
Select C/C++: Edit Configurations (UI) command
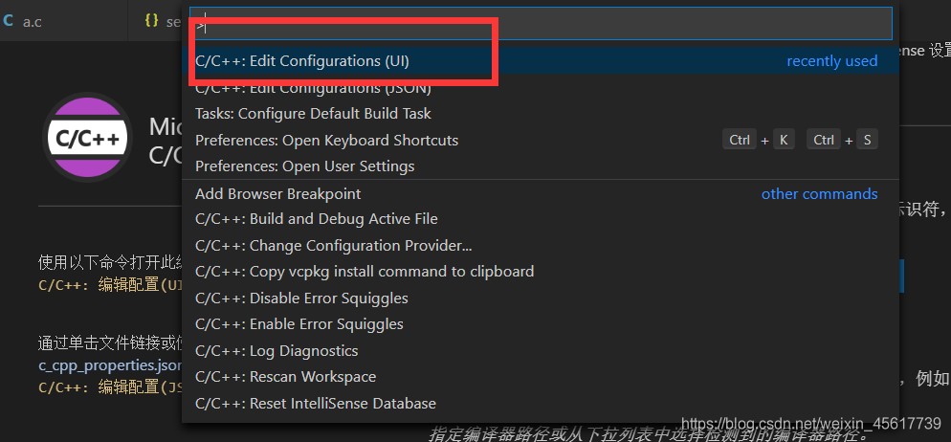(x=541, y=61)
